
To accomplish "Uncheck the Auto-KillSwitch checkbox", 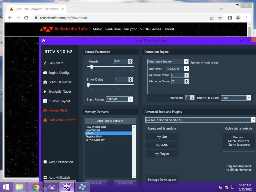I will (x=45, y=177).
